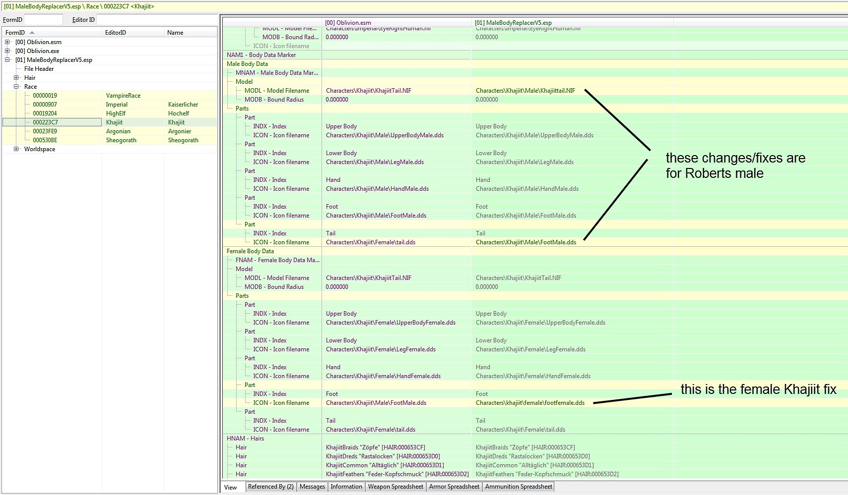848x495 pixels.
Task: Select Oblivion.esm Characters\Khajiit\Male\UpperBodyMale.dds value
Action: [x=385, y=135]
